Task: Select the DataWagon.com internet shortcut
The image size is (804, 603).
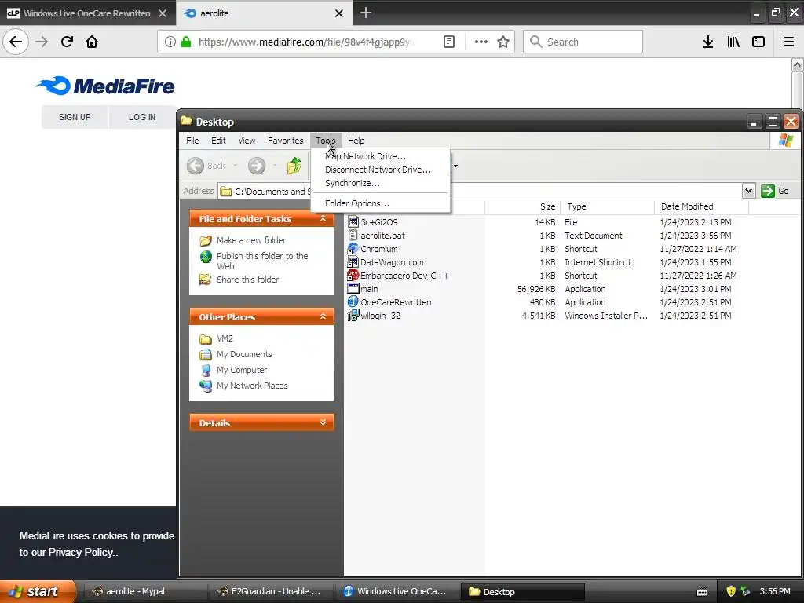Action: point(386,262)
